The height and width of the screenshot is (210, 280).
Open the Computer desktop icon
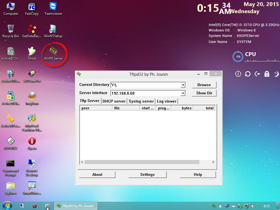coord(11,9)
